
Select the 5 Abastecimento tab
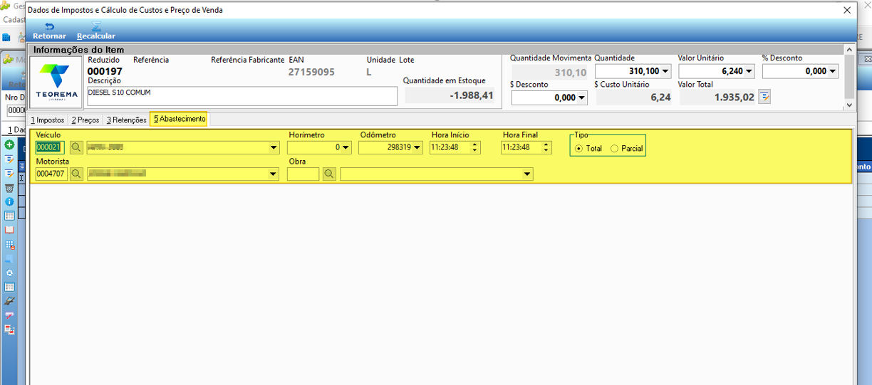pos(180,119)
